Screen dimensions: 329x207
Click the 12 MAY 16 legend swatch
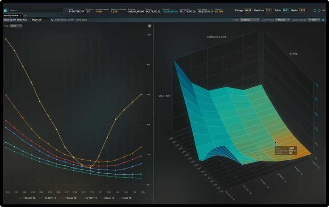click(82, 198)
